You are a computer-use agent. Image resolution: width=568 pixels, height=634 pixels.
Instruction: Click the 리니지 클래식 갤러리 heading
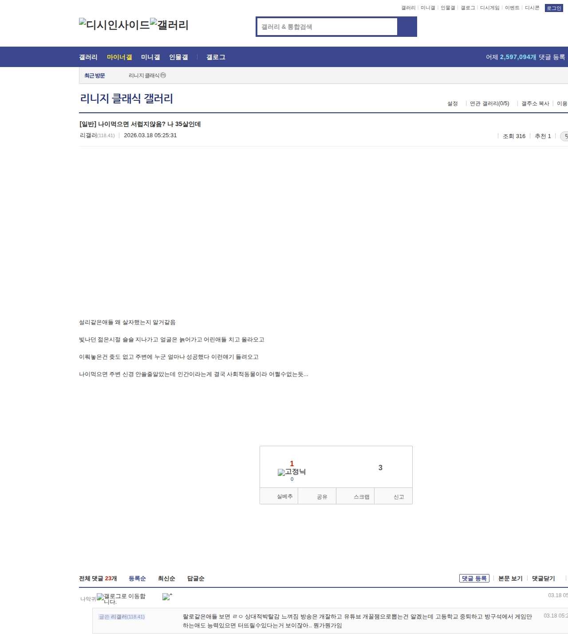coord(126,99)
